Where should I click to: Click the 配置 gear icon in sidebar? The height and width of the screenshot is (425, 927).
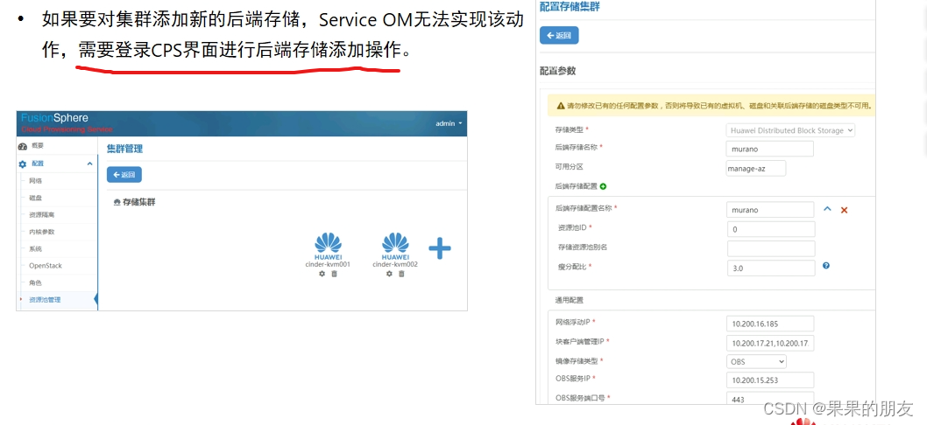click(23, 164)
